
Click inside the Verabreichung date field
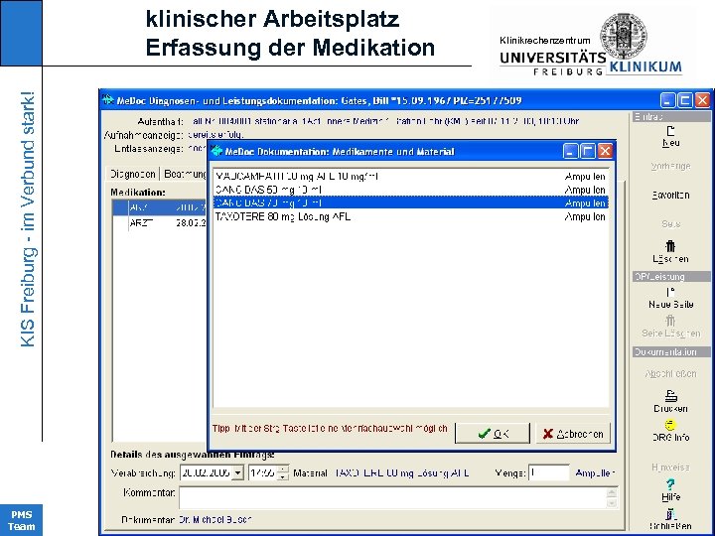pos(207,473)
